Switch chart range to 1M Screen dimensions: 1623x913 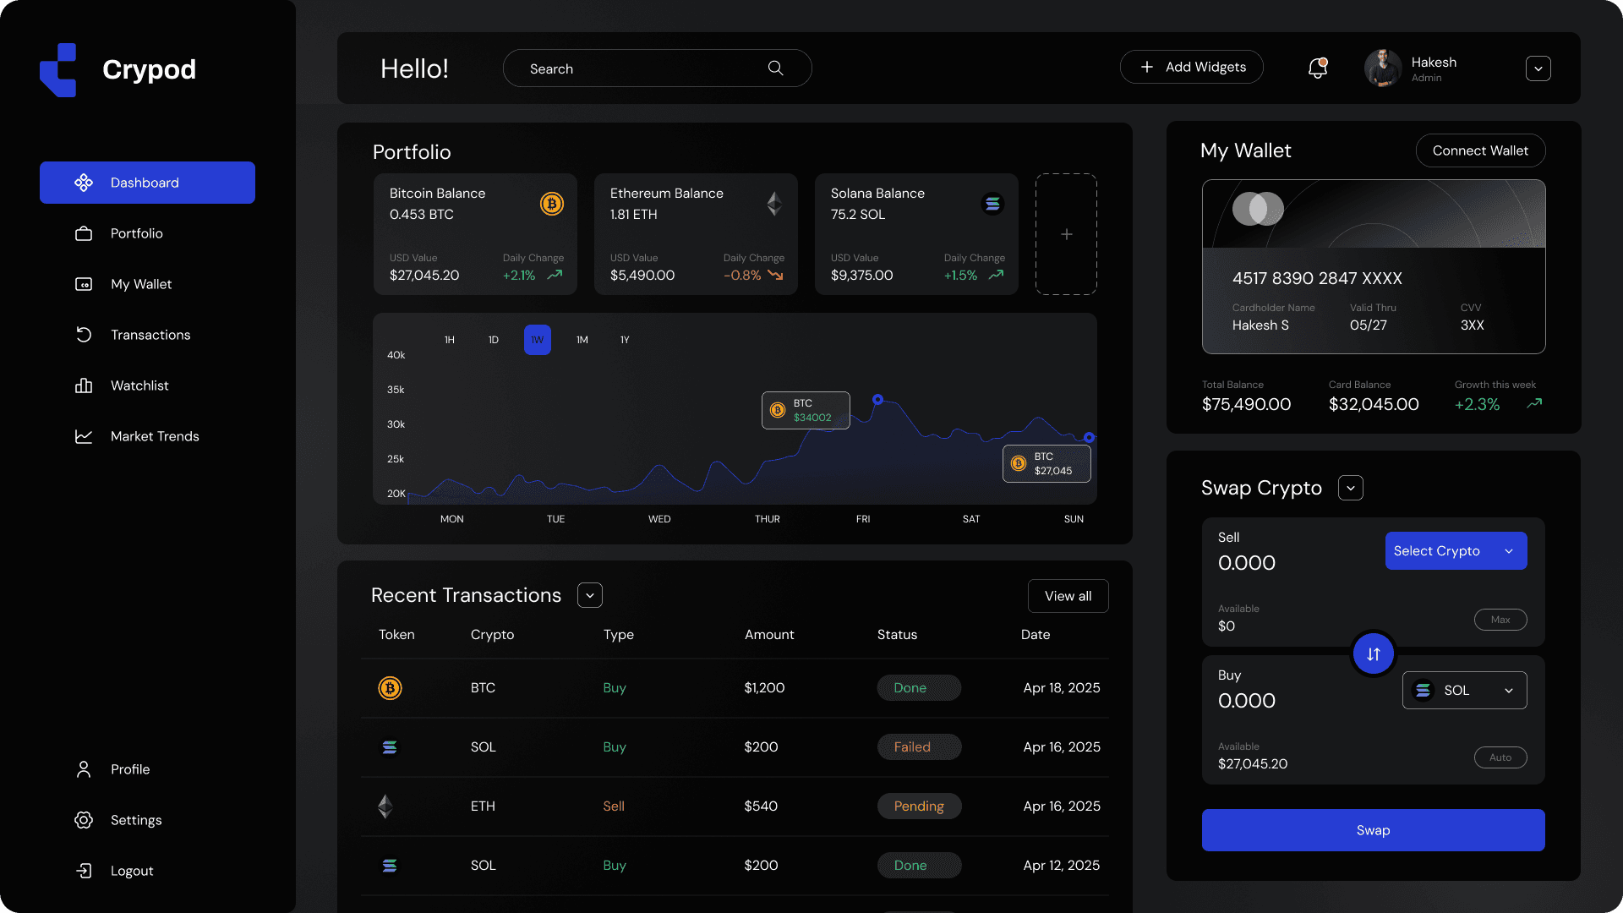[582, 340]
